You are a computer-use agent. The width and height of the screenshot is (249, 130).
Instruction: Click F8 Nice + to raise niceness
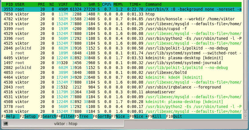(x=141, y=117)
